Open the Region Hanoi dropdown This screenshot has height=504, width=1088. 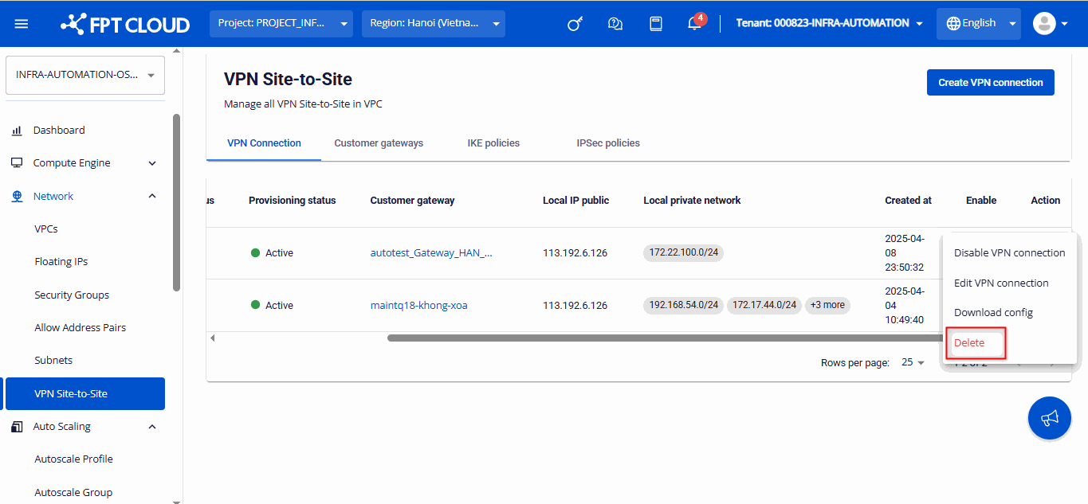434,24
